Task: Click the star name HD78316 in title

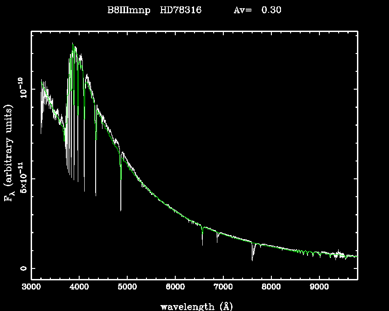Action: pyautogui.click(x=180, y=10)
